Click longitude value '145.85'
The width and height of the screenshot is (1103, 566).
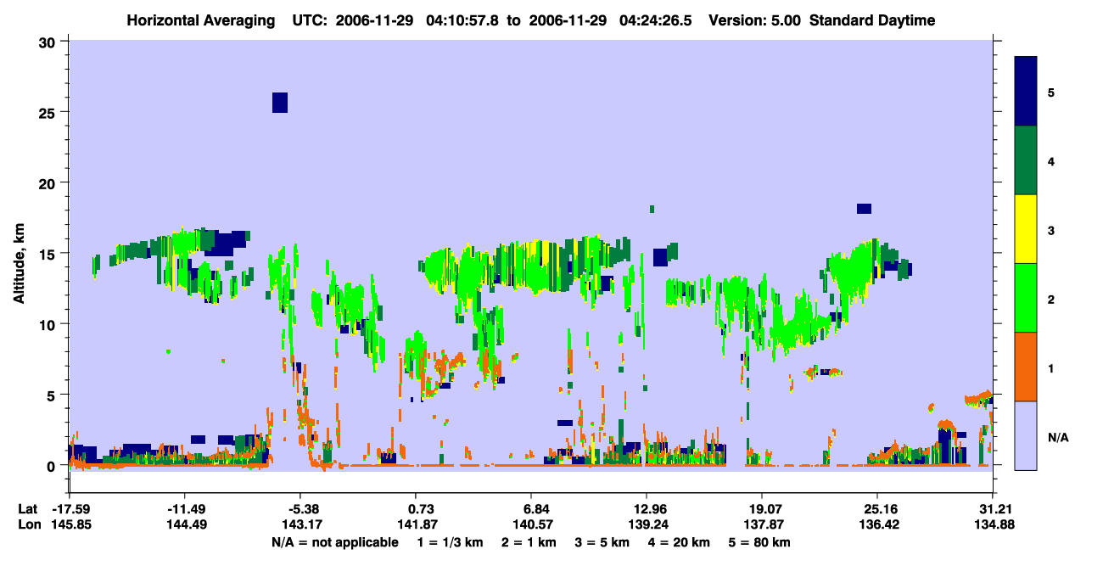click(x=70, y=524)
